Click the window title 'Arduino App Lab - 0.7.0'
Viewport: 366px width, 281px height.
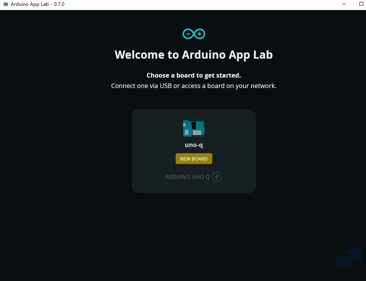pos(38,4)
